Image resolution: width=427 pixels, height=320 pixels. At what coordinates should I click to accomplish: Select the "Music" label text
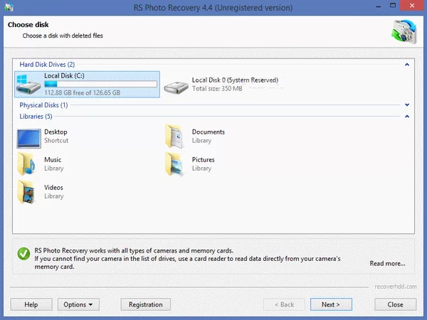[x=53, y=160]
